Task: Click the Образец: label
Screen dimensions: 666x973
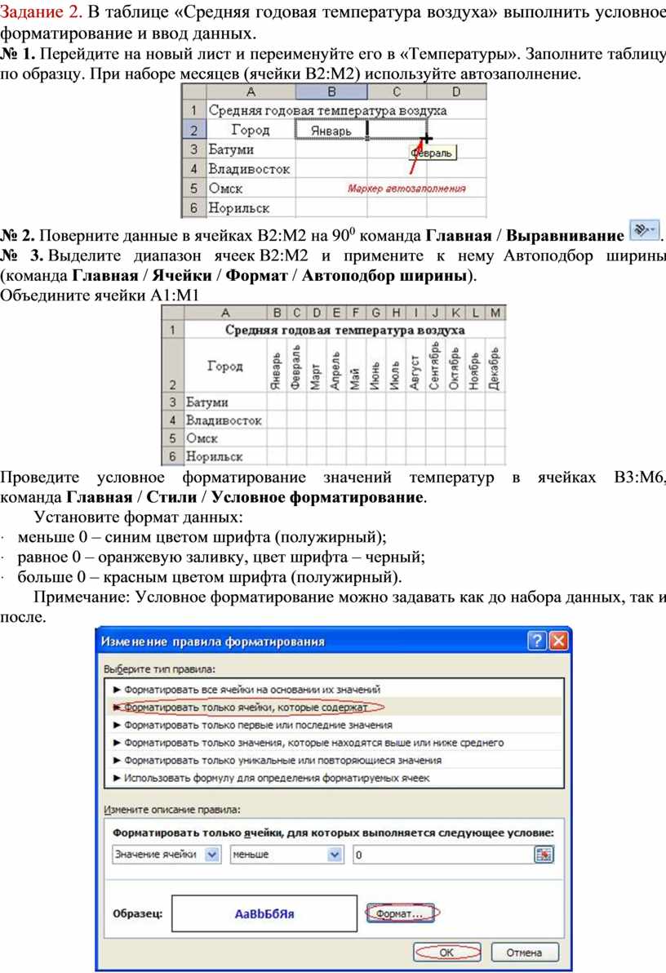Action: click(137, 913)
